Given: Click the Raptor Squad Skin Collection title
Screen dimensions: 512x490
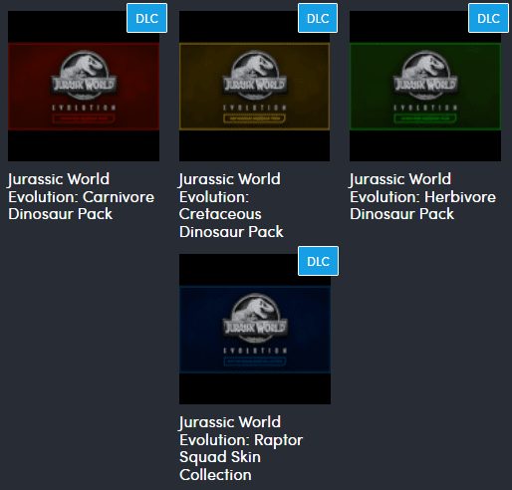Looking at the screenshot, I should pyautogui.click(x=241, y=448).
